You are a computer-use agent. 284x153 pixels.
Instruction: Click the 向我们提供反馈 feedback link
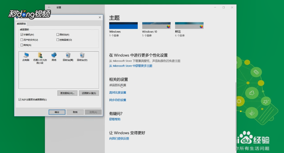click(x=119, y=138)
